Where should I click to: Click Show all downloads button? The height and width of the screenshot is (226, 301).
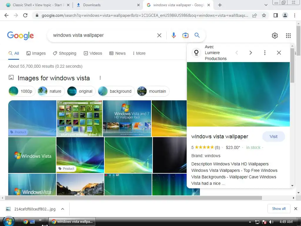tap(279, 209)
